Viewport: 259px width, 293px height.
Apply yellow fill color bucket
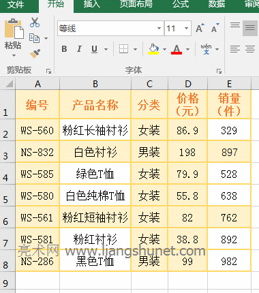(153, 49)
